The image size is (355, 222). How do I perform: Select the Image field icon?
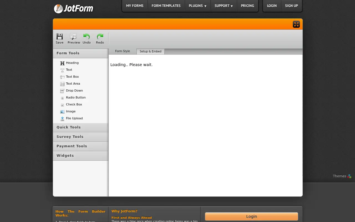[62, 112]
